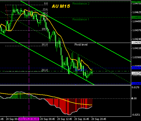
Task: Click the 1.04370 price scale value
Action: click(x=137, y=30)
